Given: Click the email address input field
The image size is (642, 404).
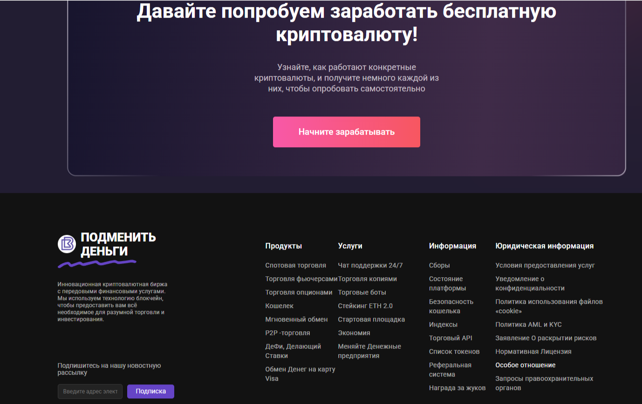Looking at the screenshot, I should click(89, 391).
